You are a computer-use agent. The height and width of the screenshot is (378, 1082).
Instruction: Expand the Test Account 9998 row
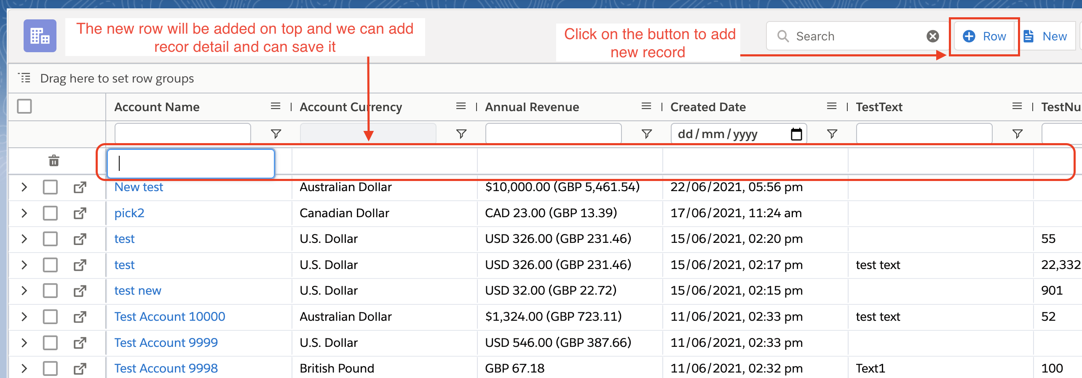[x=24, y=368]
